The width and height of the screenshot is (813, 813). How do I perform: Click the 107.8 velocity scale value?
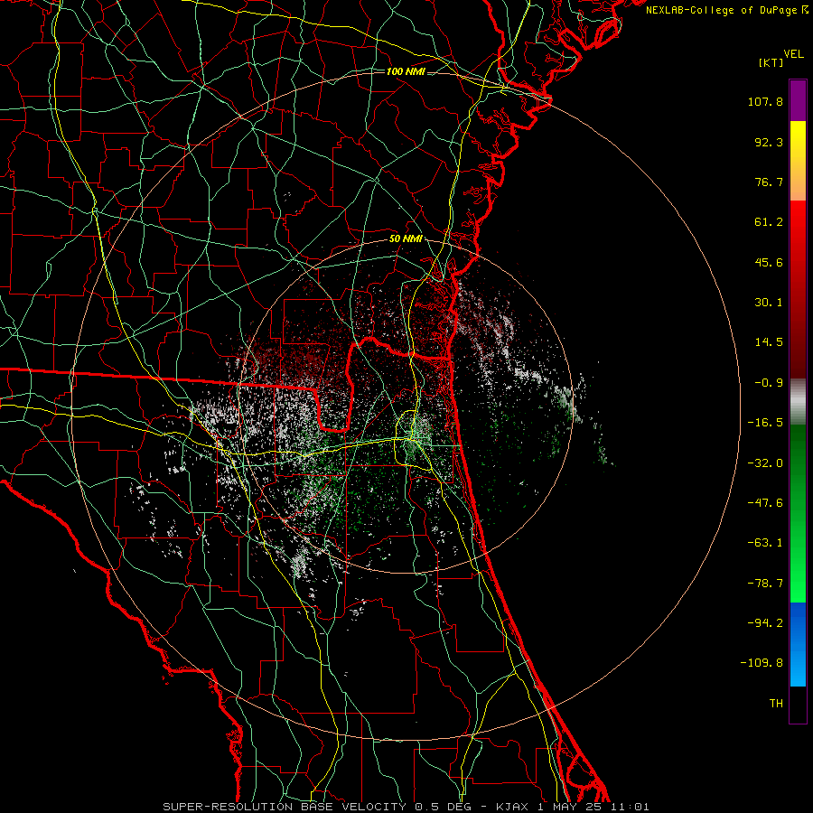coord(765,101)
